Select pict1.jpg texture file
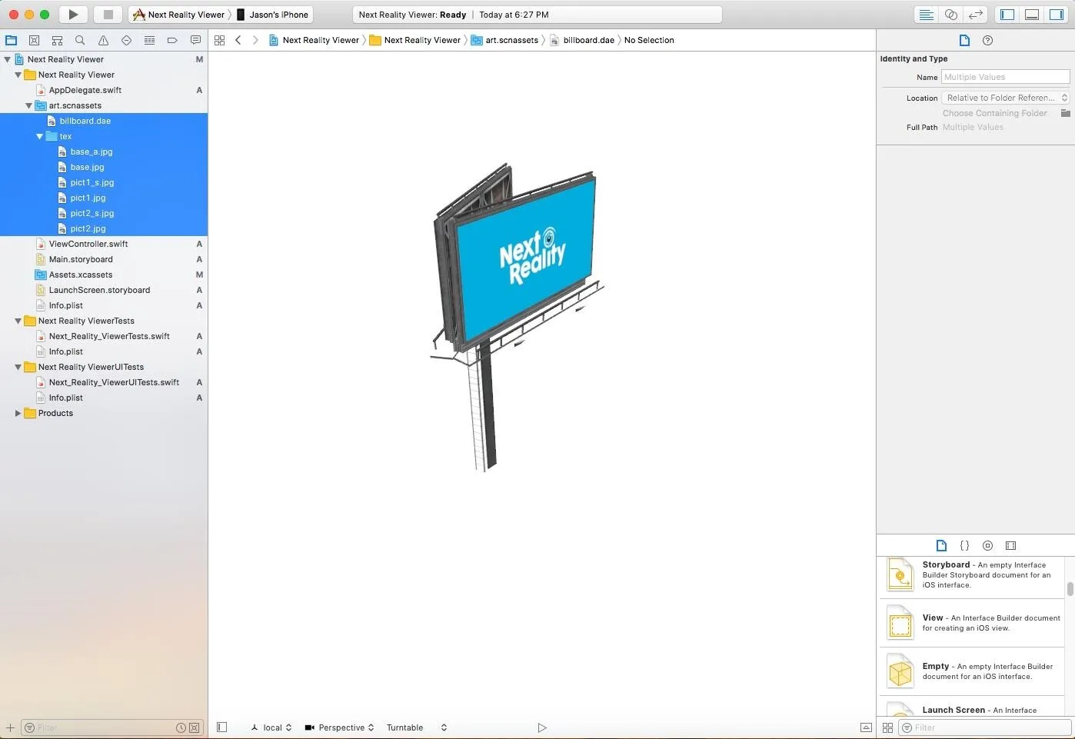This screenshot has height=739, width=1075. [x=88, y=198]
